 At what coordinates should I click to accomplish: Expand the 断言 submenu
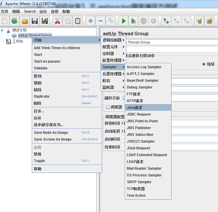pos(113,81)
